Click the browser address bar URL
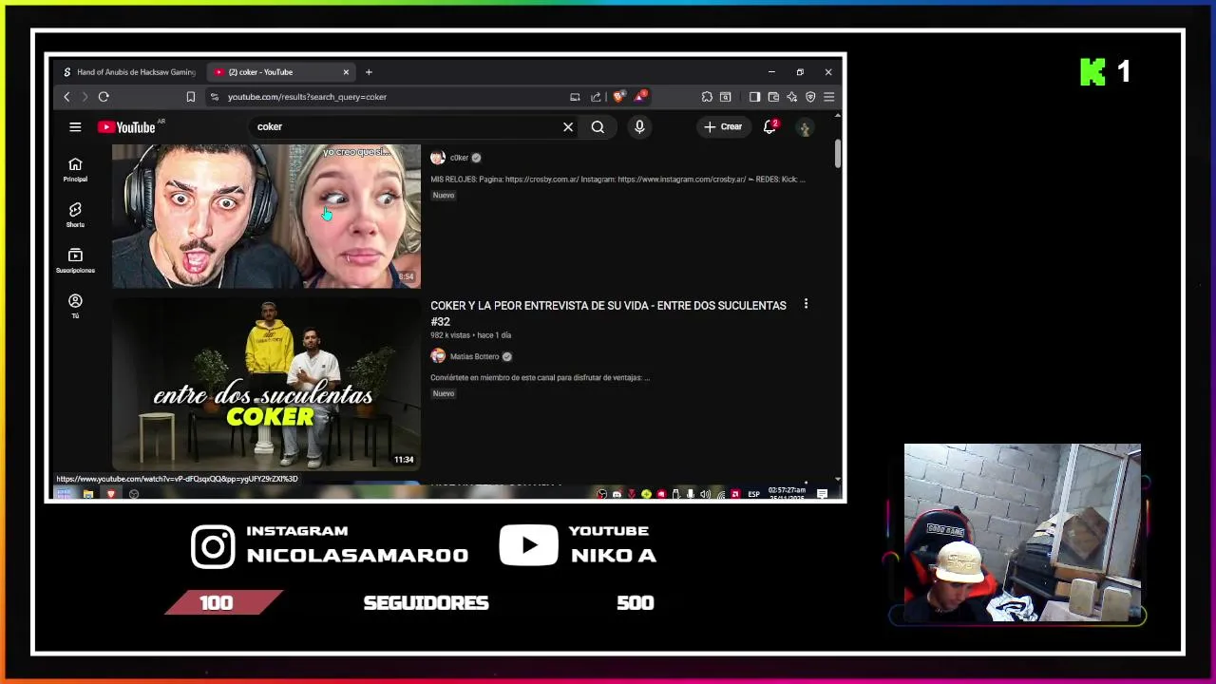Screen dimensions: 1216x684 click(307, 97)
